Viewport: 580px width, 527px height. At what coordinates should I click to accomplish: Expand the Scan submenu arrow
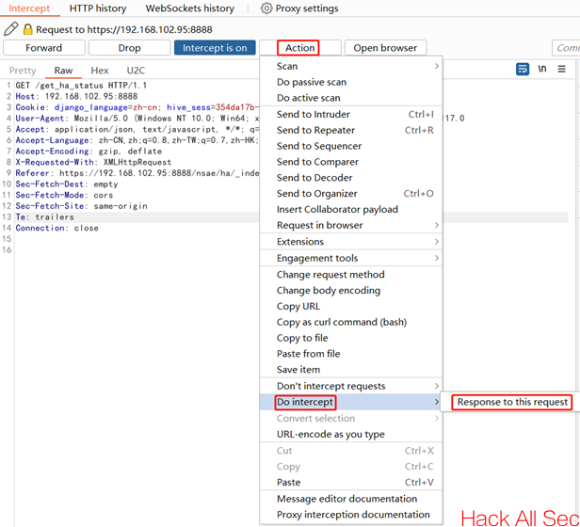coord(437,66)
